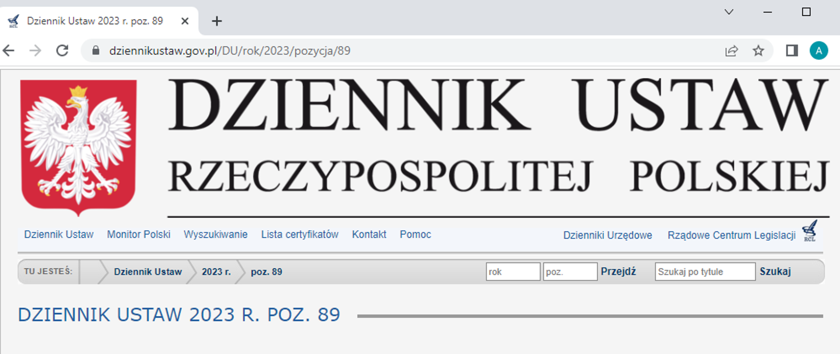840x354 pixels.
Task: Click the RCL quill logo icon
Action: coord(809,230)
